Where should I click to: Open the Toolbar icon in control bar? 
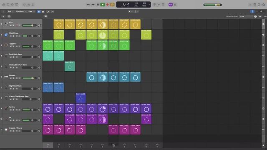[x=17, y=5]
